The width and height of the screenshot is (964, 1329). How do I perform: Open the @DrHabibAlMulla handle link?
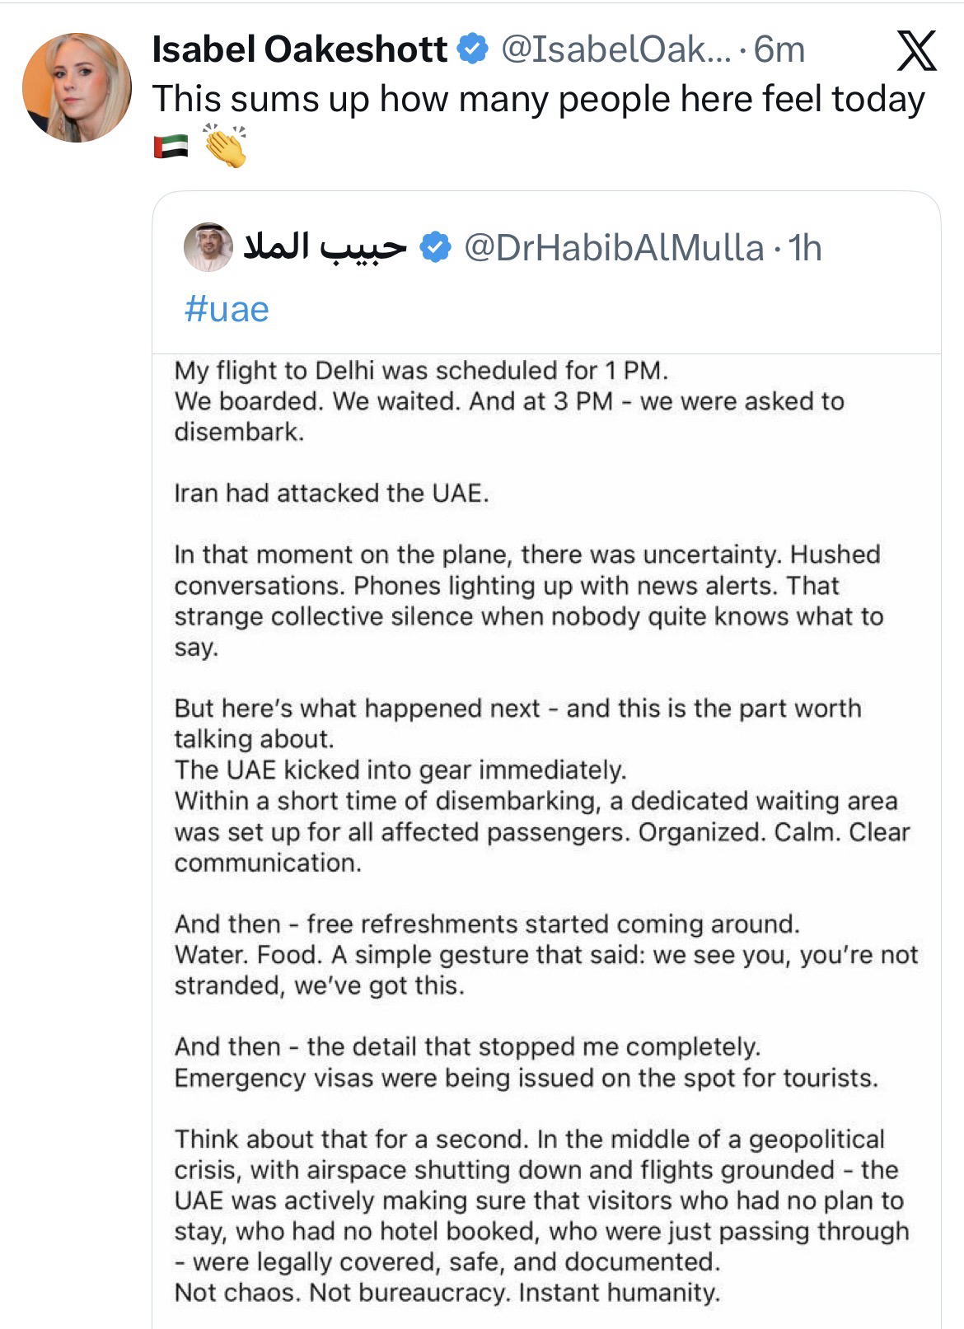point(614,247)
